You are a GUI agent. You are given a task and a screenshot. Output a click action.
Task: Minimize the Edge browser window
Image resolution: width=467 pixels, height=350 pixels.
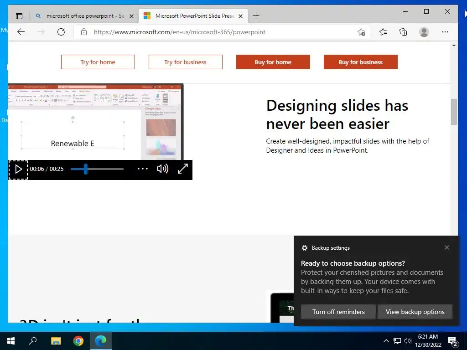pyautogui.click(x=405, y=11)
